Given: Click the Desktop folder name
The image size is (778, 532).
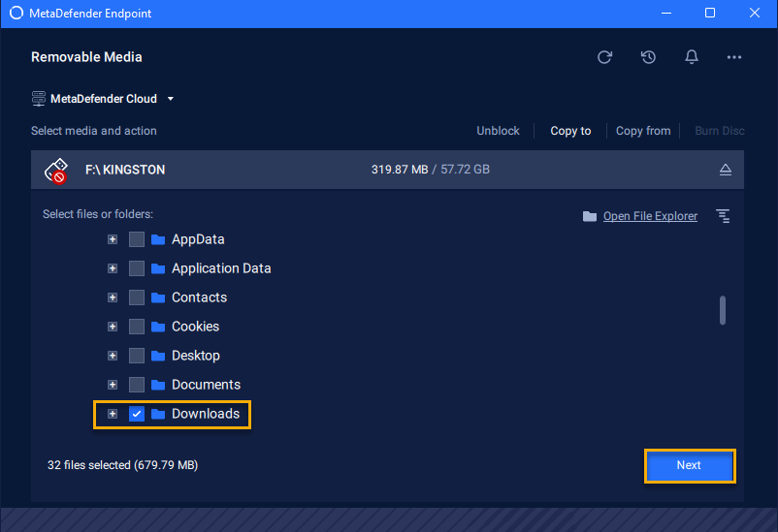Looking at the screenshot, I should [x=196, y=356].
